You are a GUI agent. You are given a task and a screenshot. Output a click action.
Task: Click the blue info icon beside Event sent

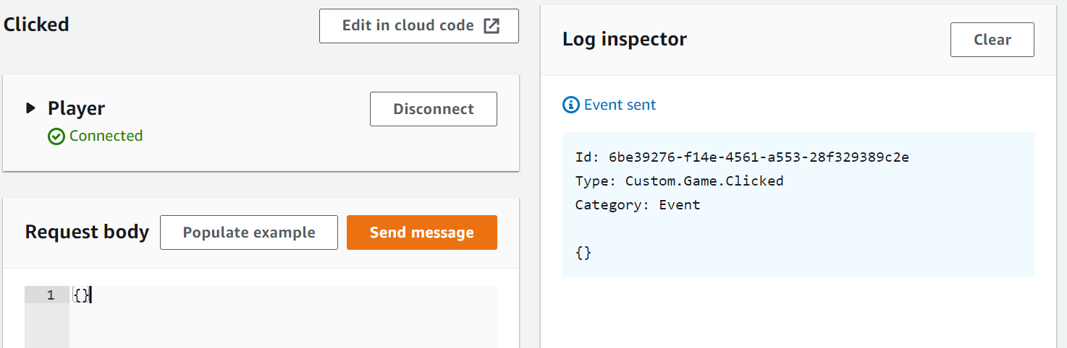point(571,105)
